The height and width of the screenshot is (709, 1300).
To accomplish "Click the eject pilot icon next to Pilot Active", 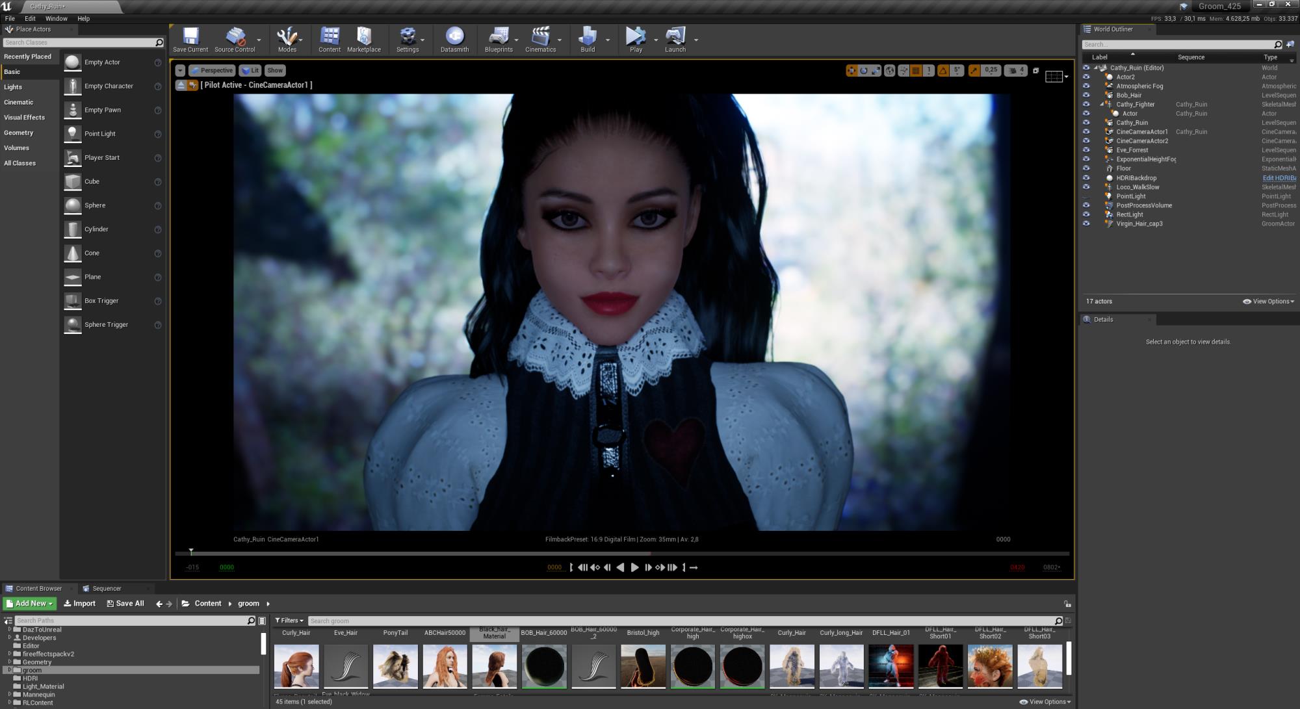I will click(181, 85).
